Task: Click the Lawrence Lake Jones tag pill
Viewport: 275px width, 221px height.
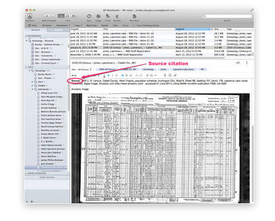Action: [x=183, y=70]
